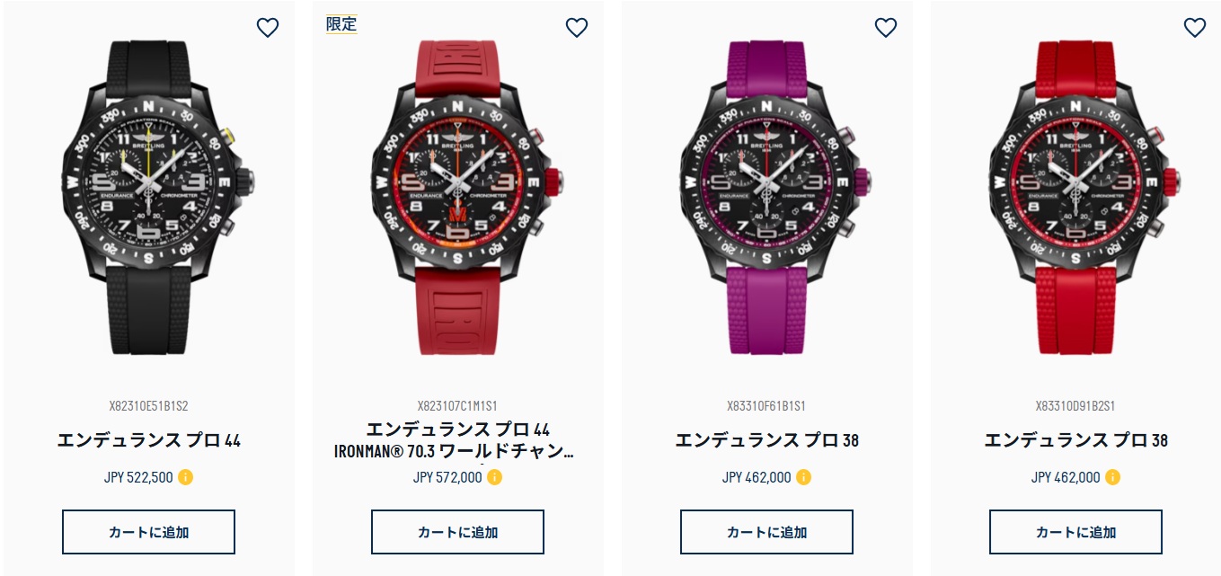Add black Endurance Pro 44 to cart

coord(148,532)
